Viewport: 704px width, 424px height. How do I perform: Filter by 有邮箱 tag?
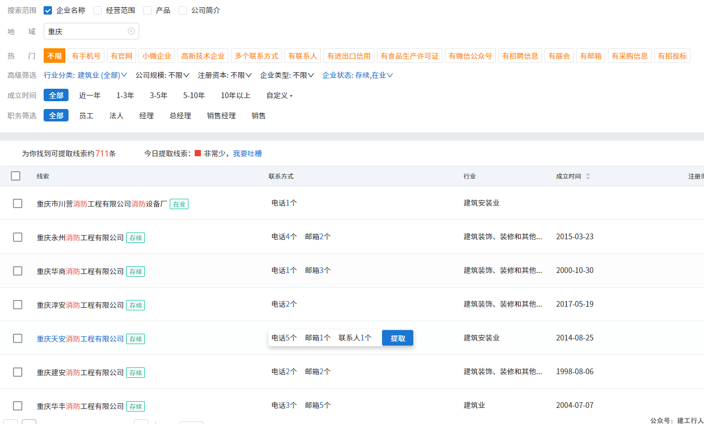pos(591,56)
